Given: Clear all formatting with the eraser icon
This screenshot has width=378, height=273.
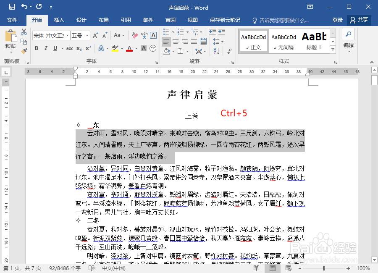Looking at the screenshot, I should [135, 35].
